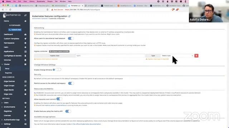Image resolution: width=229 pixels, height=128 pixels.
Task: Click the Volumes sidebar icon
Action: [x=25, y=60]
